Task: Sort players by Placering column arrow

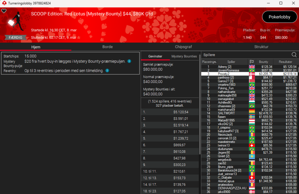Action: 215,62
